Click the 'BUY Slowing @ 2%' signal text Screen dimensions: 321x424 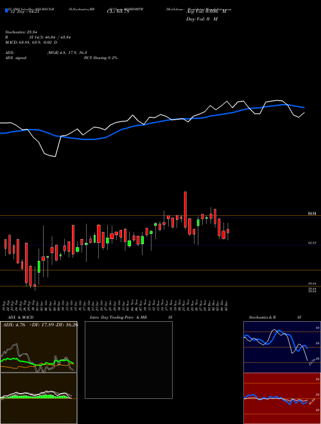pyautogui.click(x=101, y=58)
